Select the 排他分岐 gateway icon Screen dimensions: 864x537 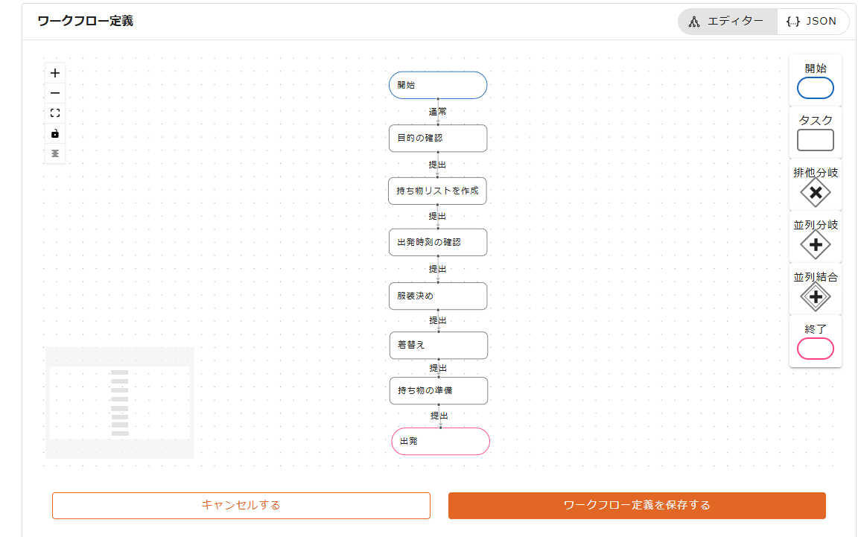tap(815, 193)
